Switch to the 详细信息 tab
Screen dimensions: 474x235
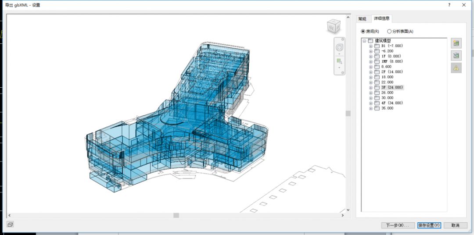coord(381,18)
